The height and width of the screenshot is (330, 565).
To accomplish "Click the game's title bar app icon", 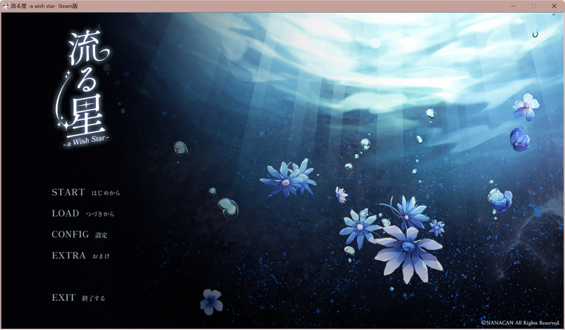I will pyautogui.click(x=5, y=6).
